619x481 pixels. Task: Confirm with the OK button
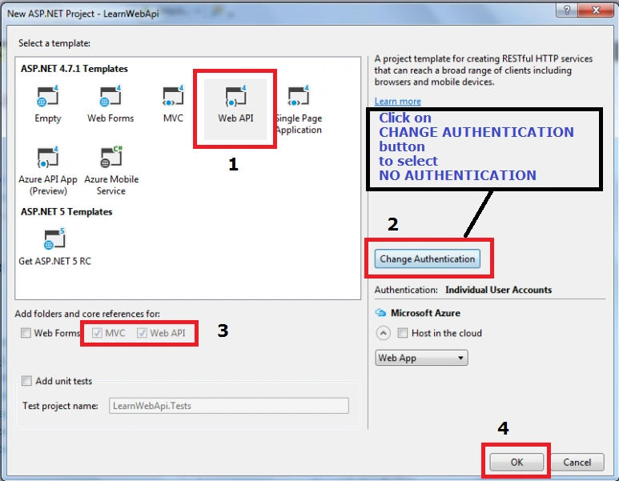[x=517, y=462]
